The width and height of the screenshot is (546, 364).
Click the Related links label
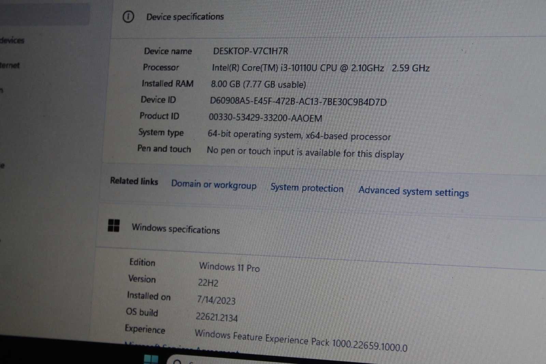pyautogui.click(x=134, y=181)
